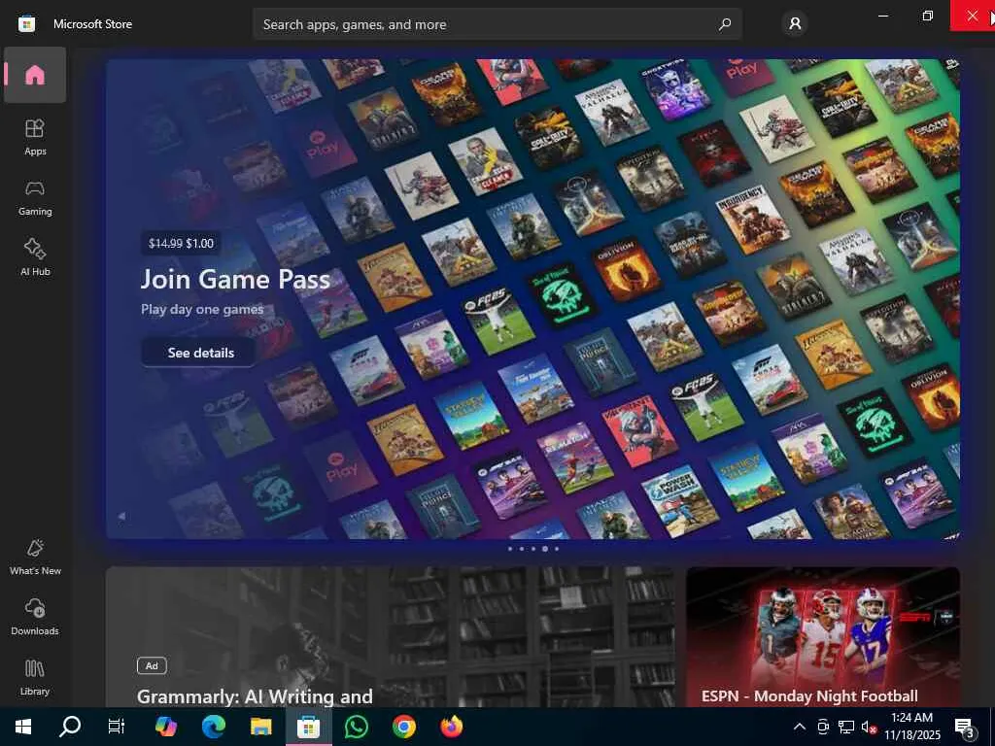Click the Ad badge on Grammarly card
The height and width of the screenshot is (746, 995).
click(152, 665)
